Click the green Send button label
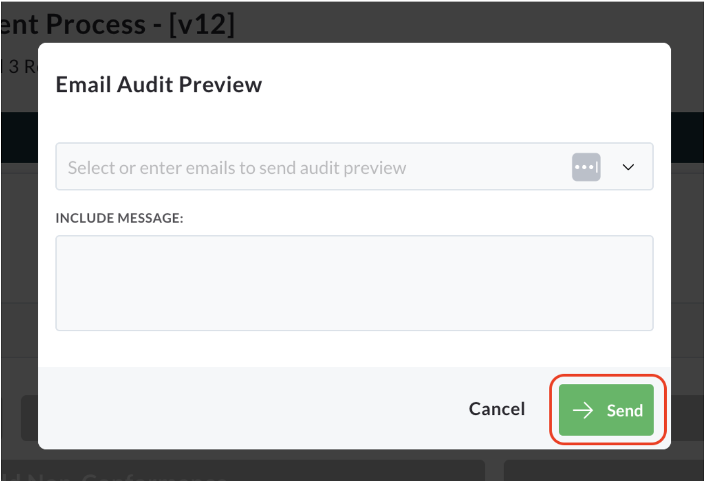The height and width of the screenshot is (481, 705). pyautogui.click(x=624, y=411)
